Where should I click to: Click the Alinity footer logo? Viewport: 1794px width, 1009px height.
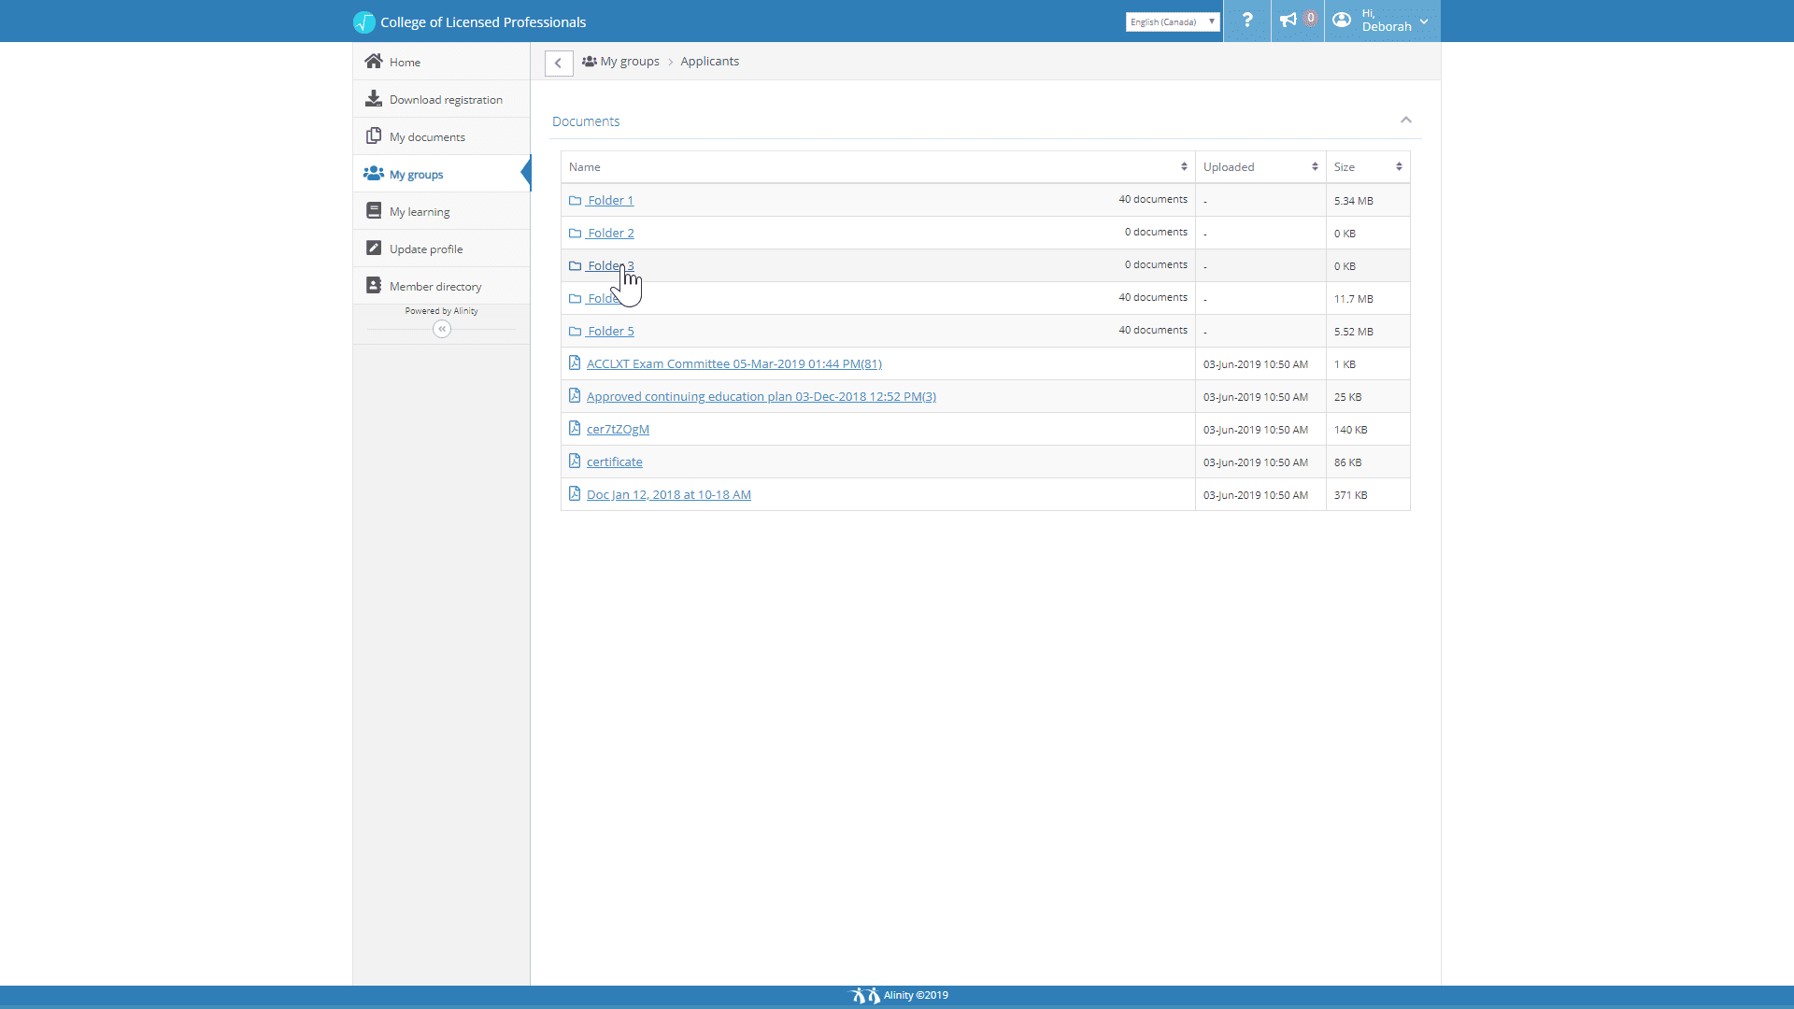pos(865,995)
